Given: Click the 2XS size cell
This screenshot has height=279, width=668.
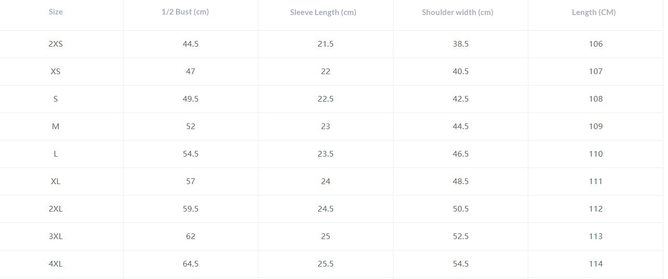Looking at the screenshot, I should pyautogui.click(x=56, y=44).
